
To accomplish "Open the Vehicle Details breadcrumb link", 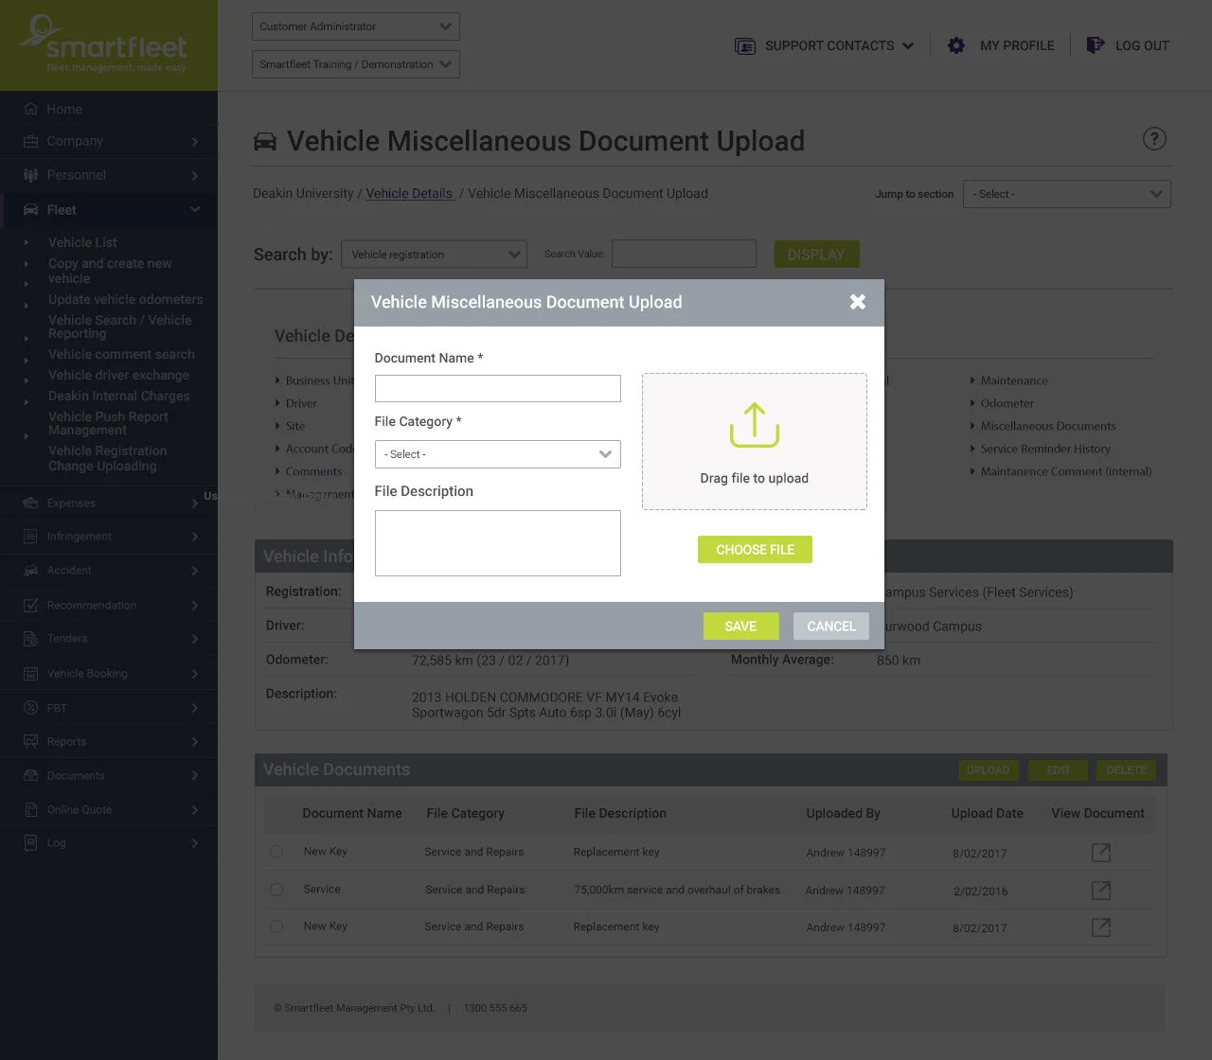I will pyautogui.click(x=410, y=193).
